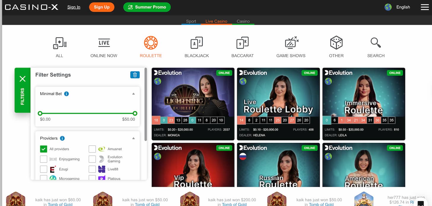Collapse the Providers section arrow
This screenshot has height=206, width=432.
coord(134,138)
